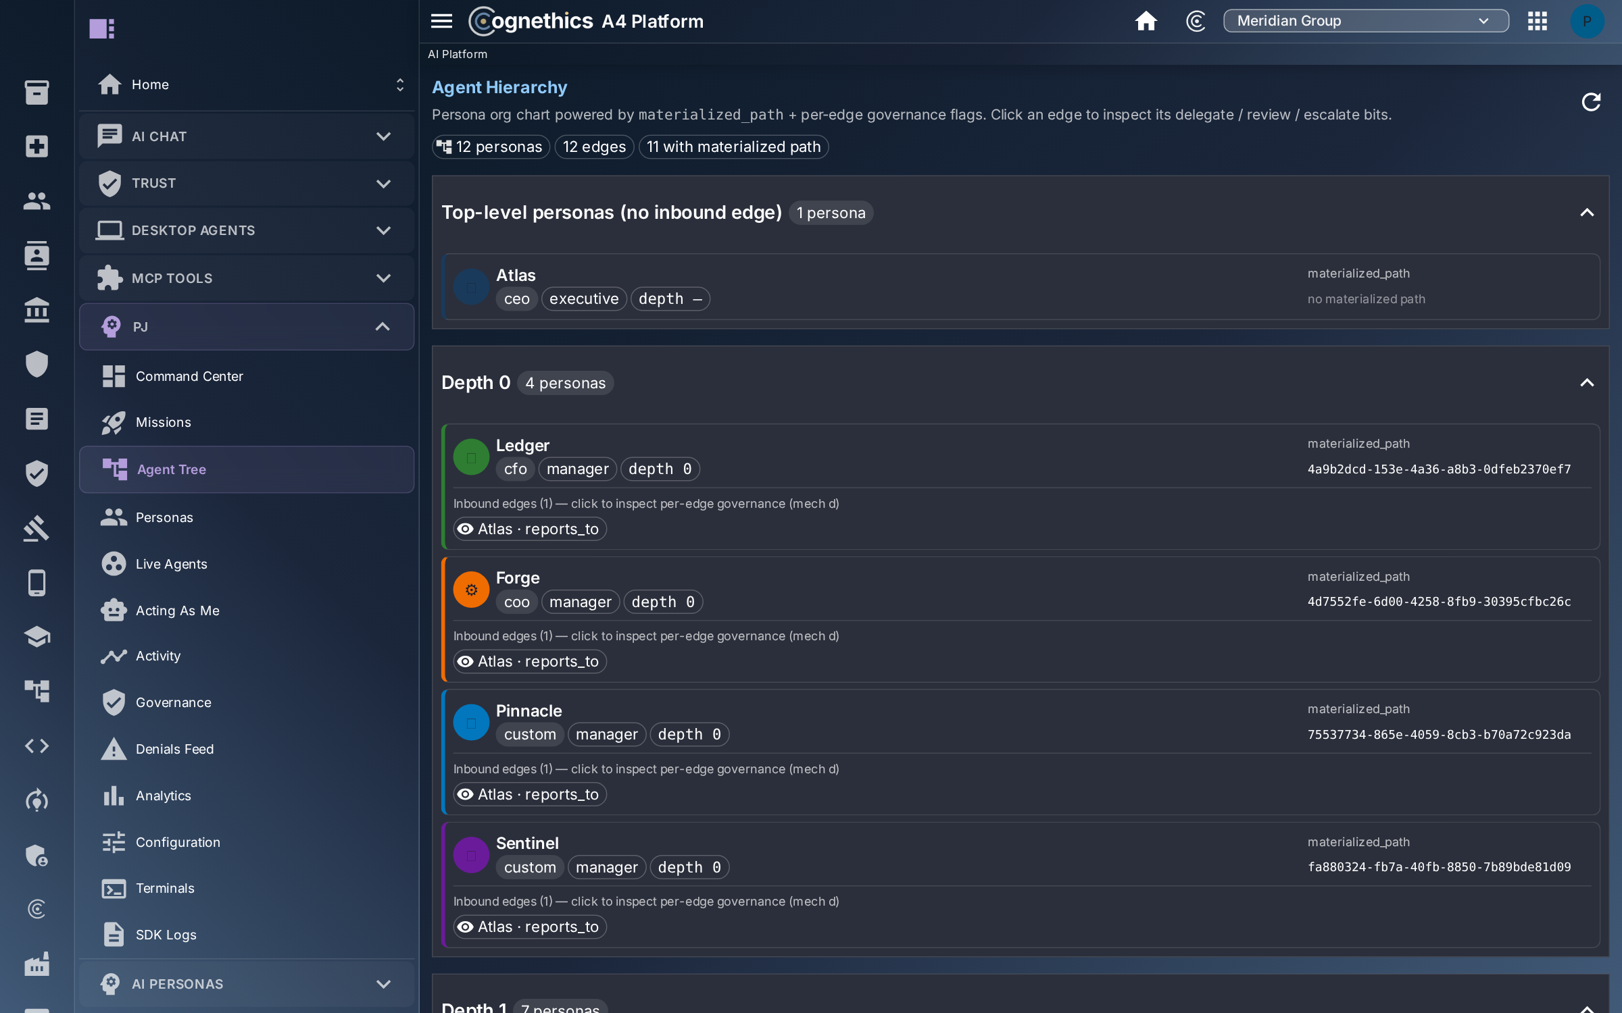Open the user profile avatar P
This screenshot has width=1622, height=1013.
1587,21
